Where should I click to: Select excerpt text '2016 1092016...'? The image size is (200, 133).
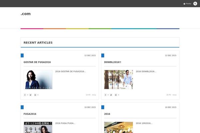point(144,123)
